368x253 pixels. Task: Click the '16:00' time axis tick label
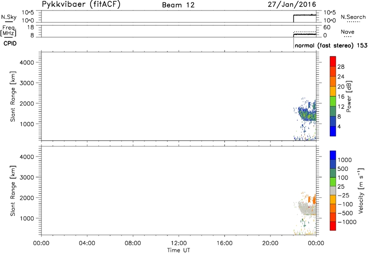[224, 243]
